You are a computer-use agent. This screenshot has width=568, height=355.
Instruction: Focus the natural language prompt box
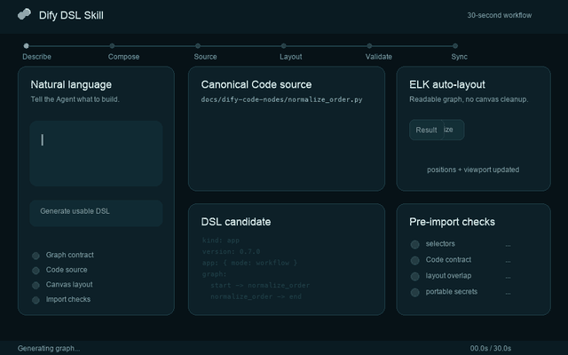point(96,154)
